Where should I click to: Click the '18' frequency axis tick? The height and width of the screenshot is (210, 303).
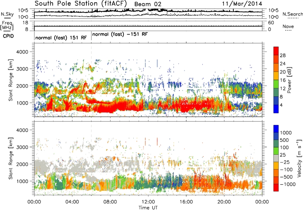tap(25, 23)
